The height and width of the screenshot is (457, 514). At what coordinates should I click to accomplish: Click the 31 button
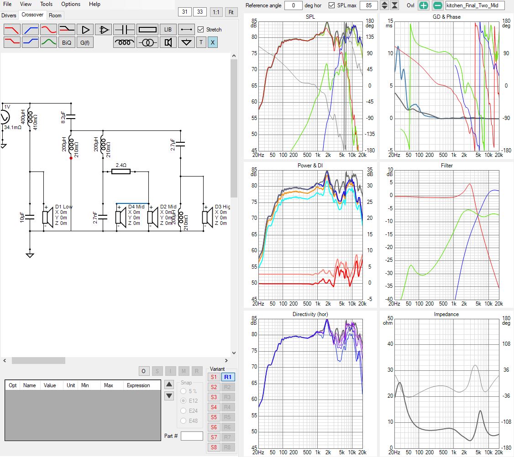[185, 12]
